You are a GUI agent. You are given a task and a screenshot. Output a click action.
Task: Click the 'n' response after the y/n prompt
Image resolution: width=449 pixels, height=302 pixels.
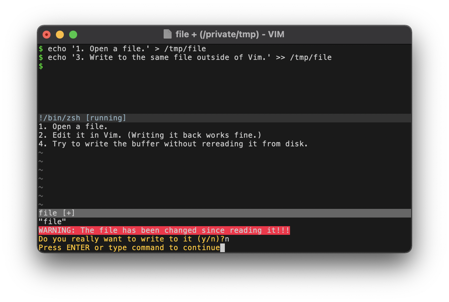(x=227, y=239)
